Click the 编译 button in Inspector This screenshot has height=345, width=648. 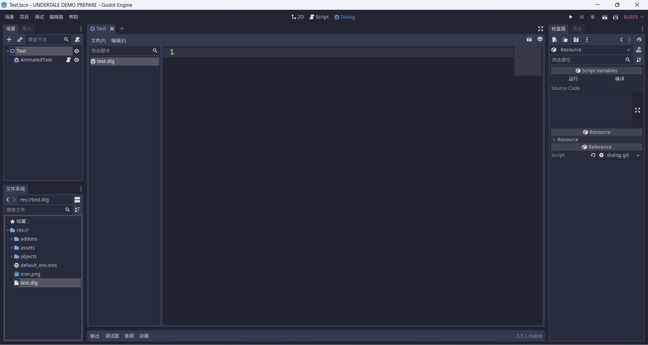[620, 79]
